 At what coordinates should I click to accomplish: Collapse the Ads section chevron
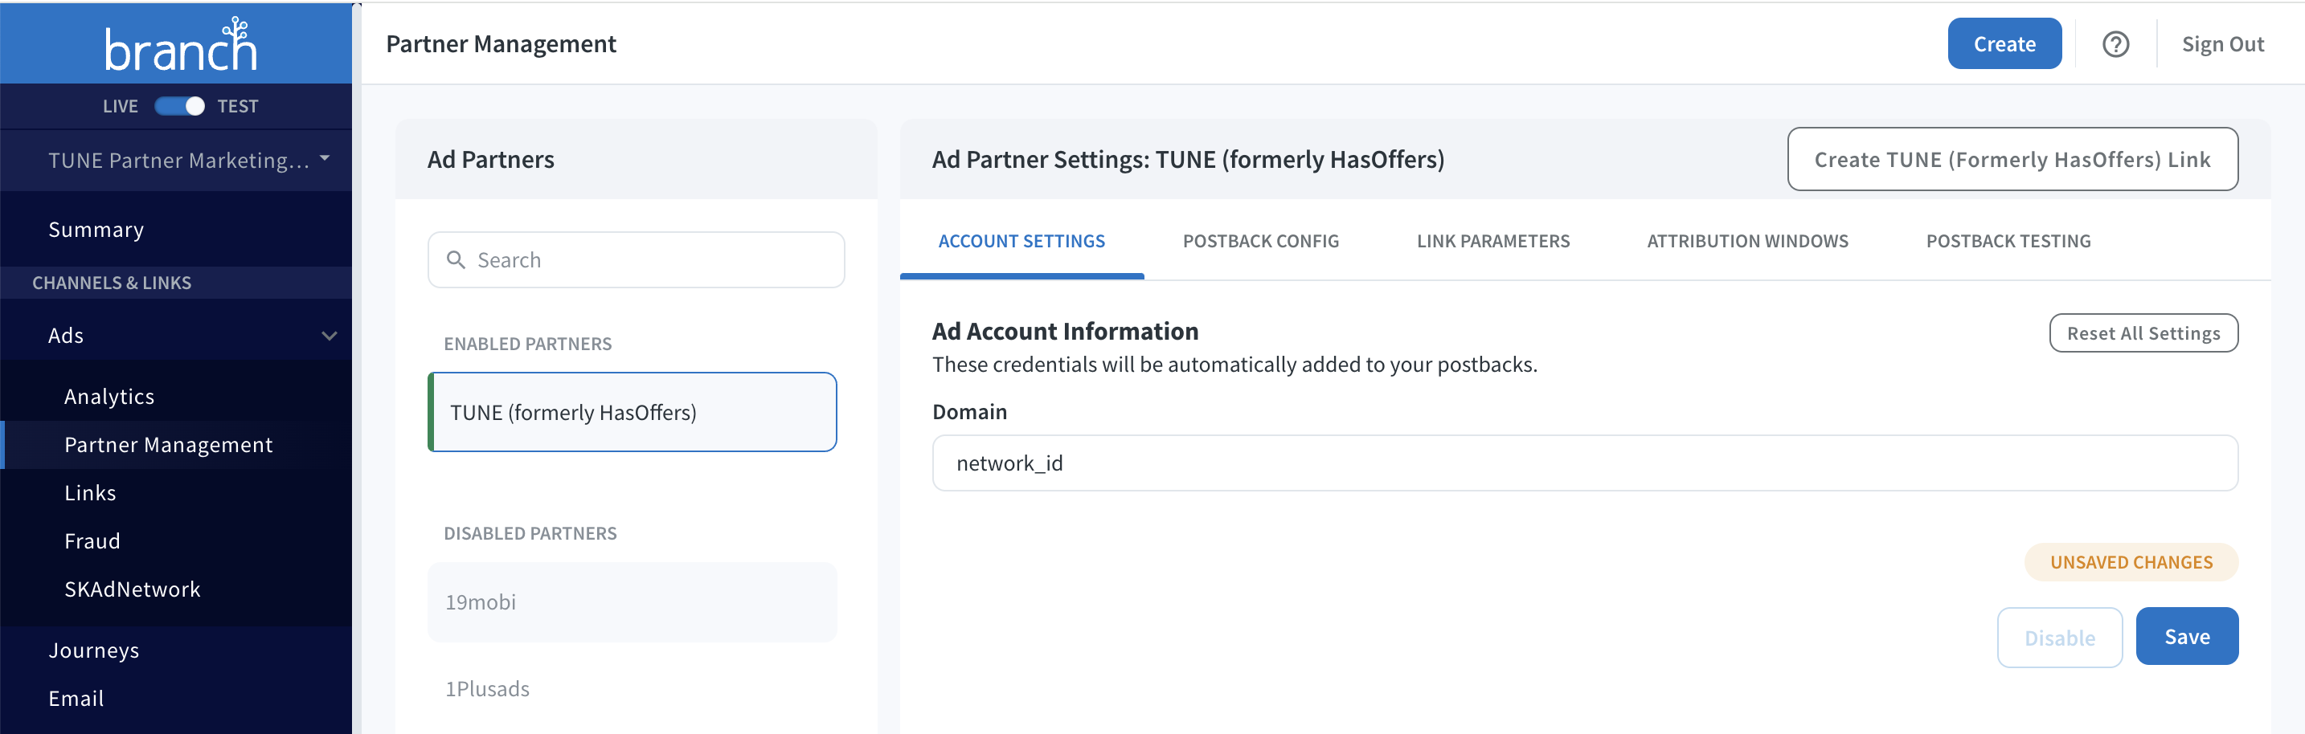[x=330, y=336]
